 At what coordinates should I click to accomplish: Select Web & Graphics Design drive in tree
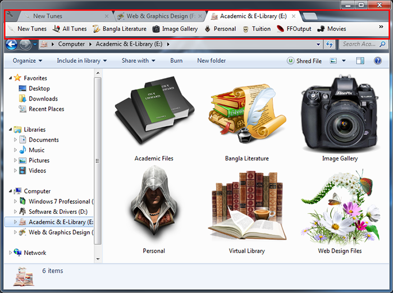(56, 232)
